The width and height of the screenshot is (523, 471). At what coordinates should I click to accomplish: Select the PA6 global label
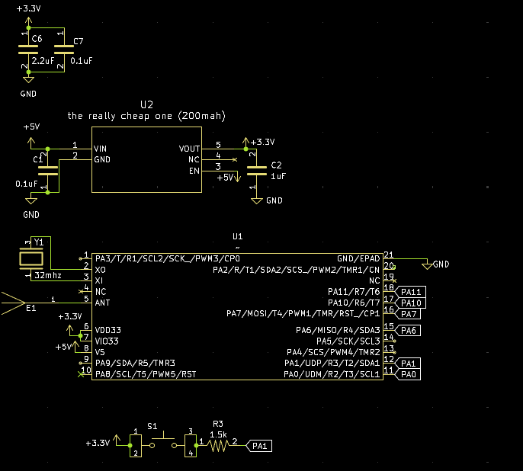point(408,330)
